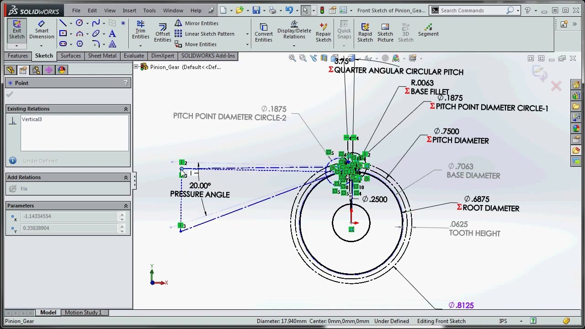Click the Sketch Picture tool
Viewport: 585px width, 329px height.
click(x=385, y=32)
